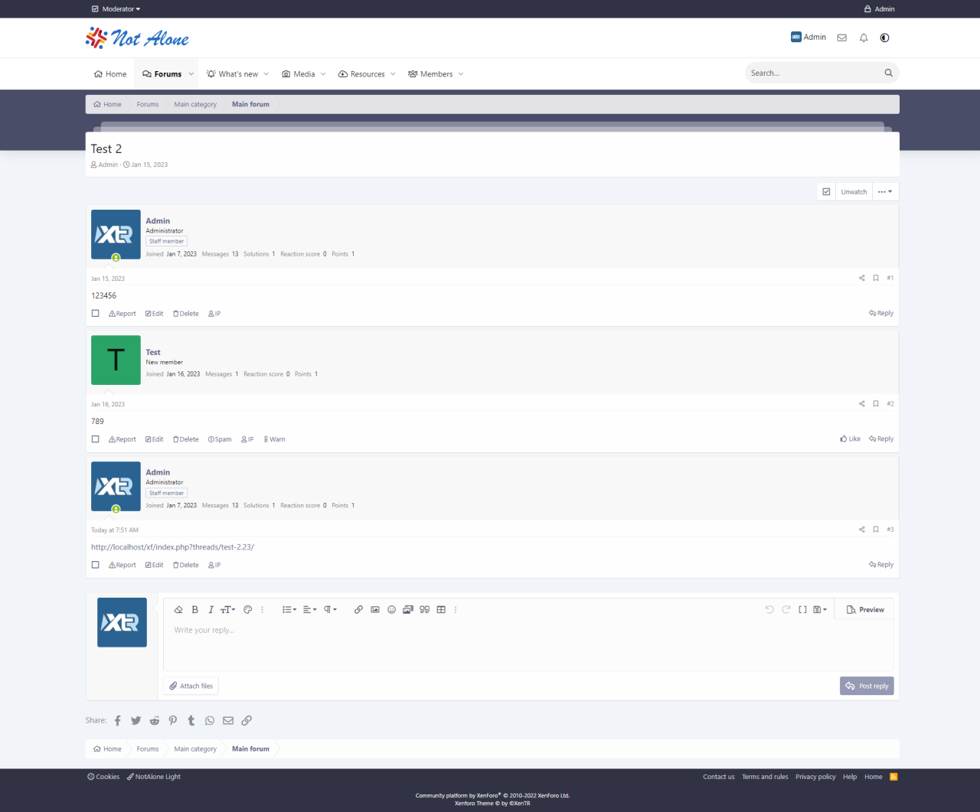Expand the Moderator dropdown in top bar
This screenshot has height=812, width=980.
point(116,9)
